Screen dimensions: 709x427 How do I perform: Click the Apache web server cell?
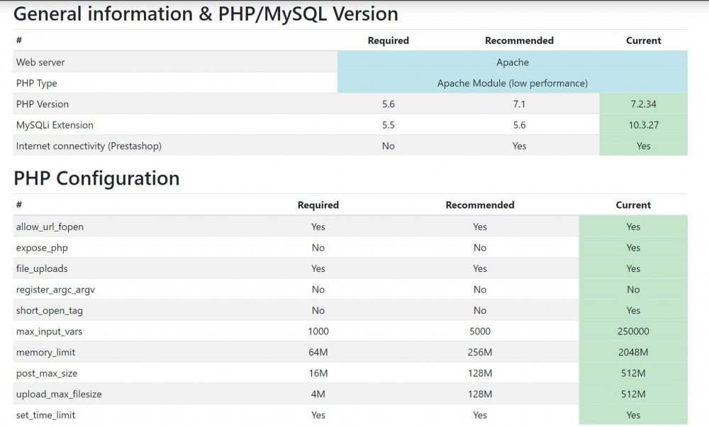[x=512, y=62]
